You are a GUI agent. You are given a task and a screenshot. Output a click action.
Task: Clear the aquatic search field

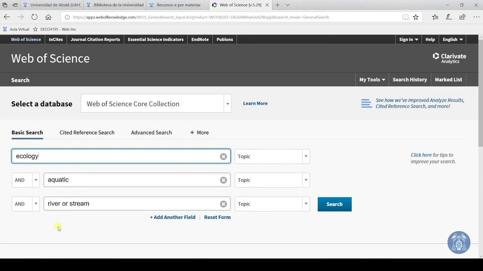tap(223, 180)
